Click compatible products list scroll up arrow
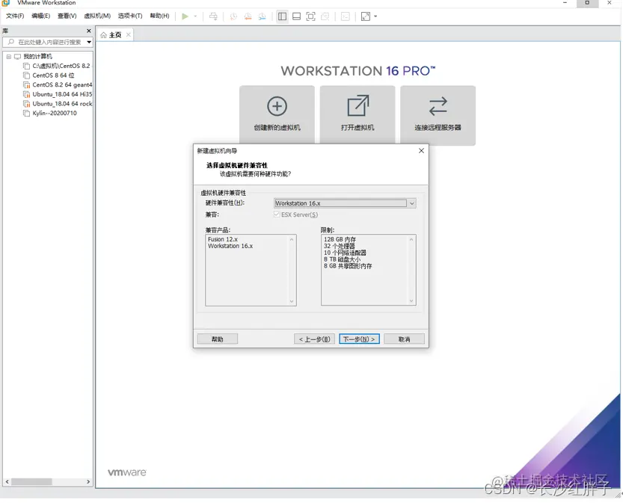623x503 pixels. 292,239
